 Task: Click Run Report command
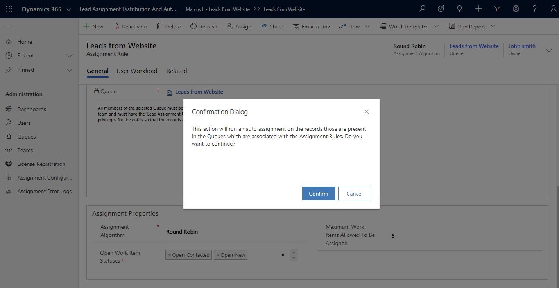click(467, 27)
